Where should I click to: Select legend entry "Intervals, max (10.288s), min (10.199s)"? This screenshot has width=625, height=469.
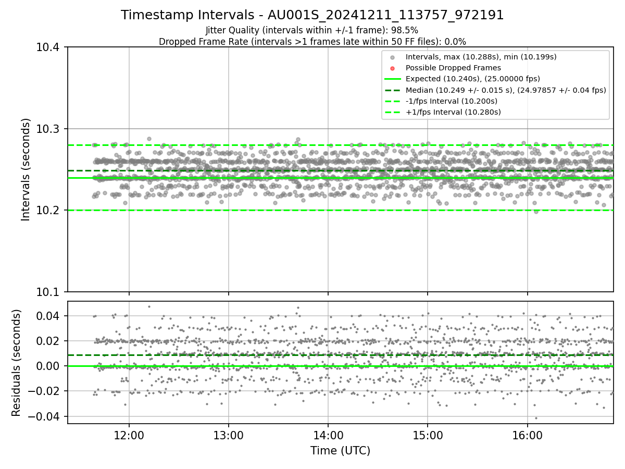pos(481,57)
